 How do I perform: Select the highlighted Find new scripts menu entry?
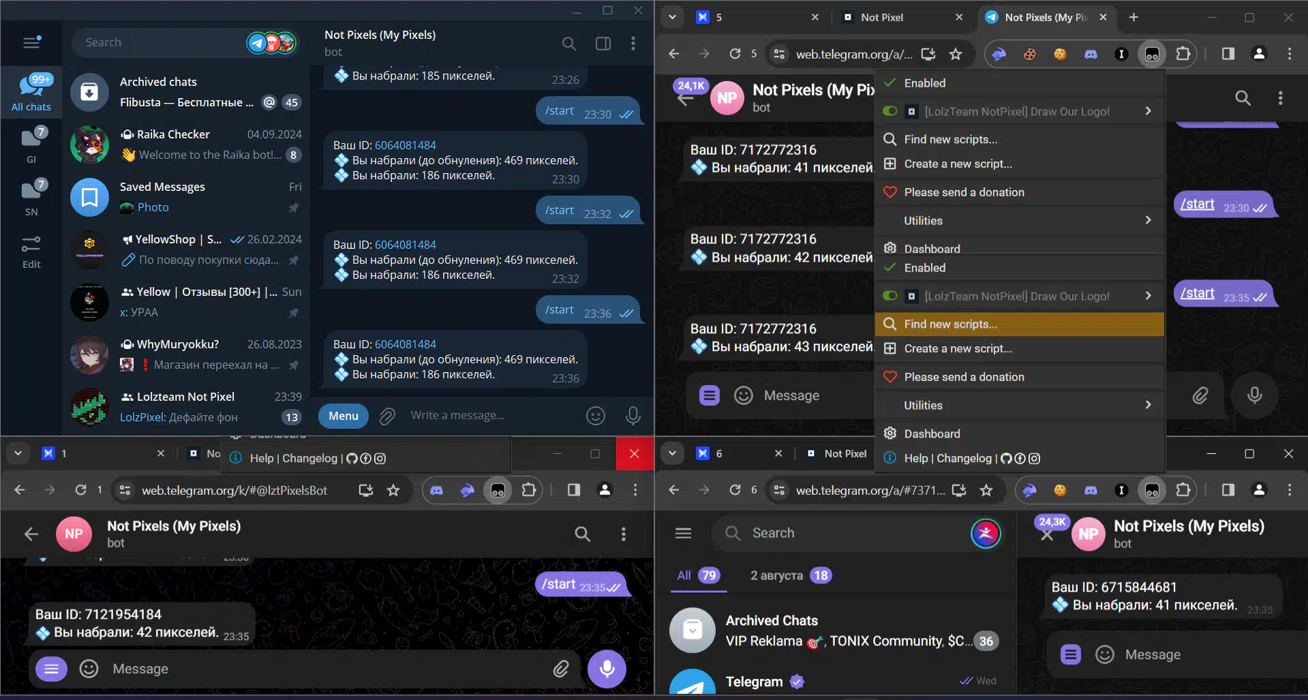pos(1019,324)
